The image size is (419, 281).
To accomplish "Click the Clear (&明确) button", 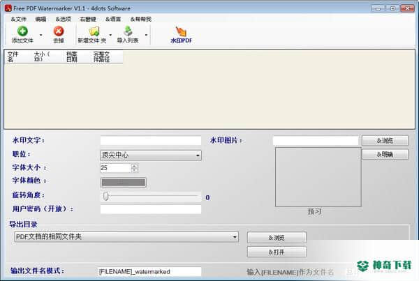I will (385, 154).
